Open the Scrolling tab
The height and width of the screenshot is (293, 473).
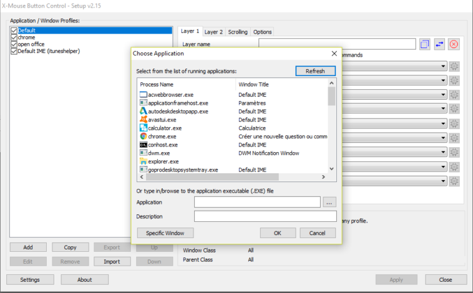pos(238,32)
